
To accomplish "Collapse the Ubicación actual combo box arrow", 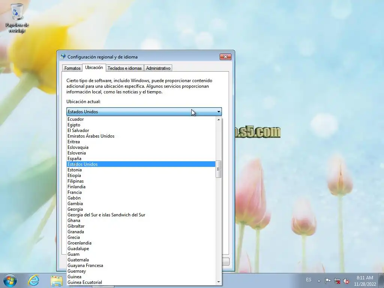I will (x=219, y=112).
